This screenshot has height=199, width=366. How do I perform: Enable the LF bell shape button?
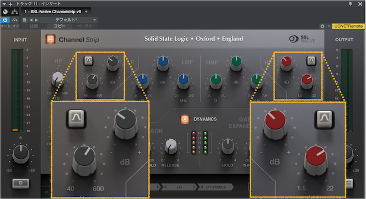pos(88,61)
